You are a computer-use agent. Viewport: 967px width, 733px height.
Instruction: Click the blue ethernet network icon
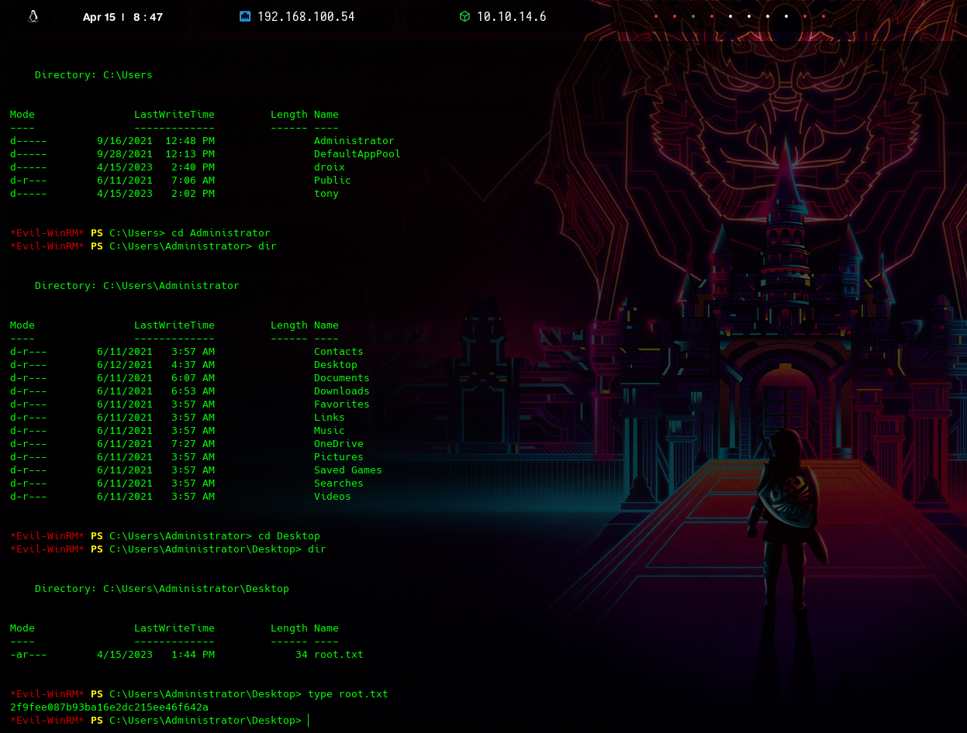tap(245, 16)
